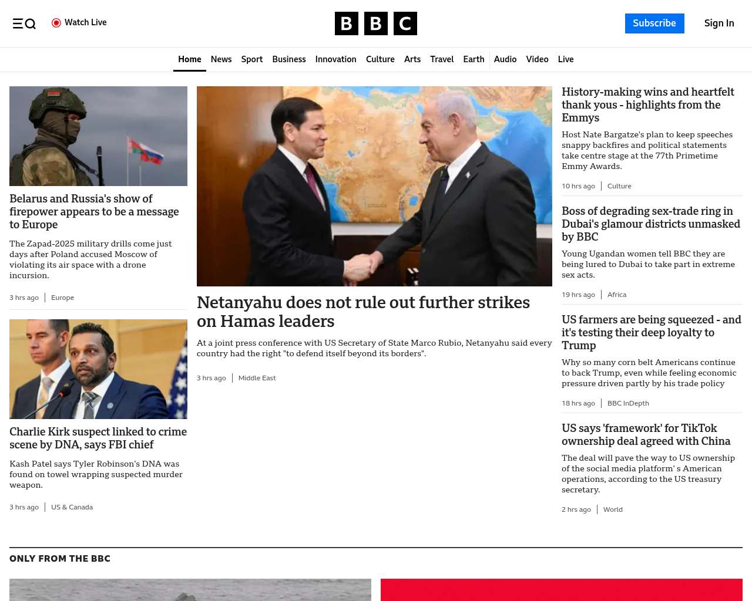
Task: Click the Culture tag under Emmys story
Action: 619,186
